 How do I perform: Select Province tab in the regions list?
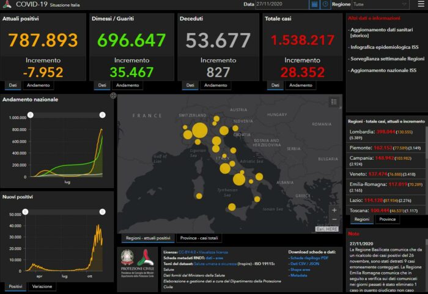386,219
